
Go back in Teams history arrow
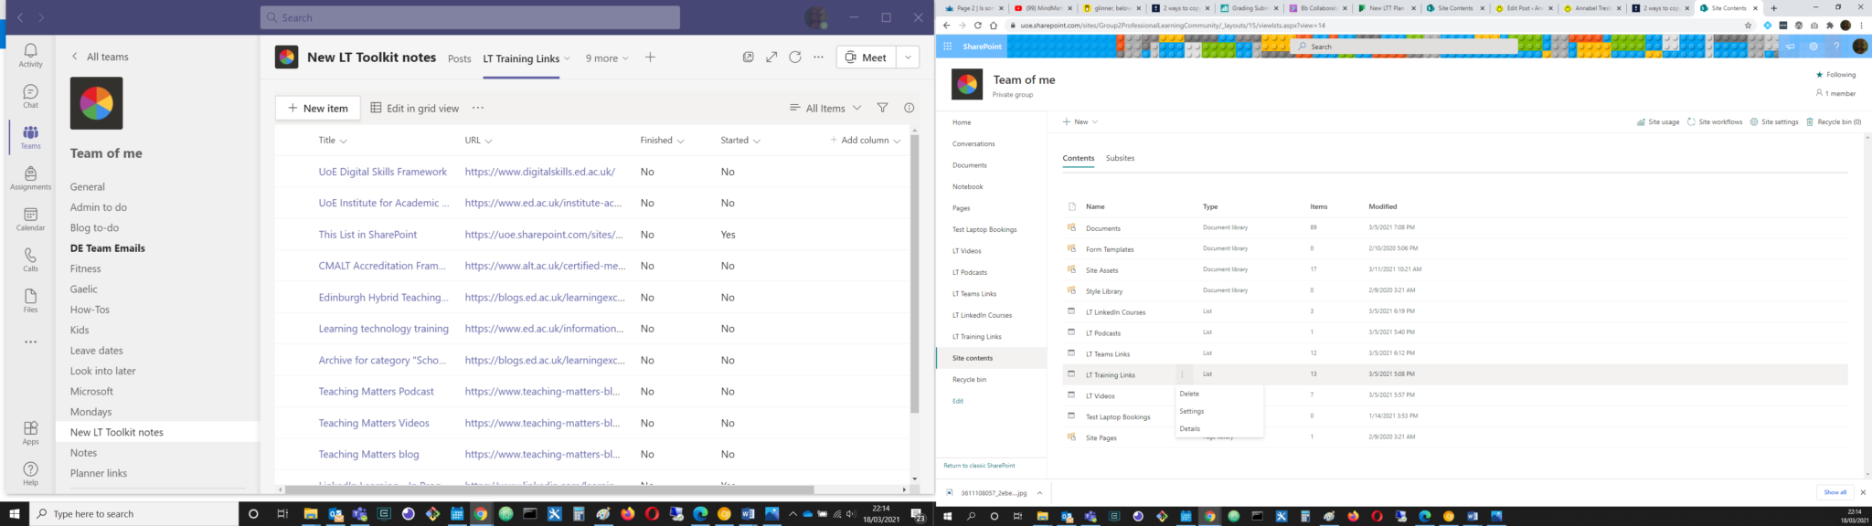19,17
